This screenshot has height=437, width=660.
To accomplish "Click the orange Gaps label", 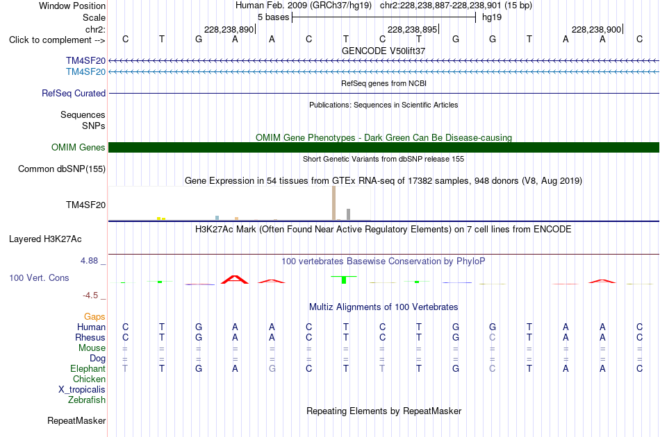I will click(x=94, y=317).
